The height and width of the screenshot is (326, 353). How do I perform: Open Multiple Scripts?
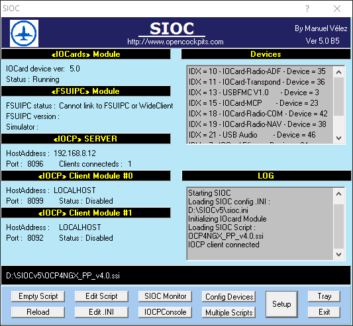click(229, 313)
